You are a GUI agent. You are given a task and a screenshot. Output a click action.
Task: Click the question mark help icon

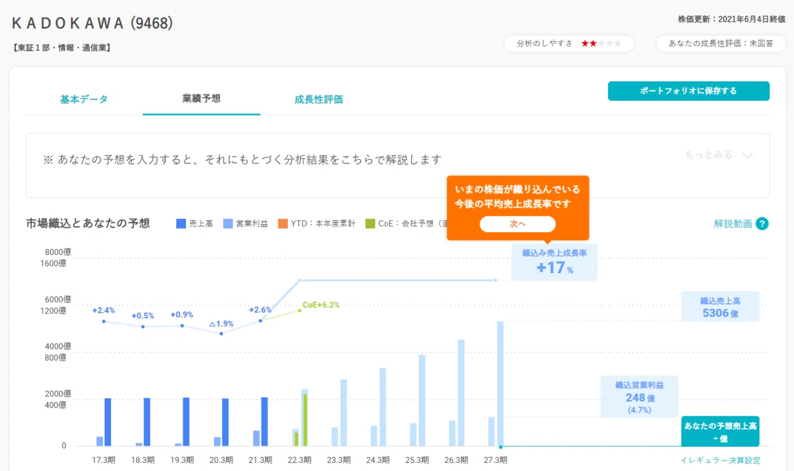(x=762, y=224)
